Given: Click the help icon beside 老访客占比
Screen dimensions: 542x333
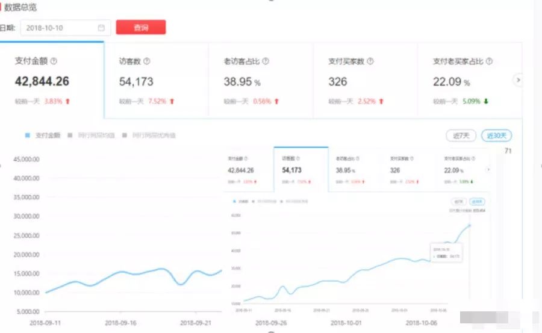Looking at the screenshot, I should [266, 61].
